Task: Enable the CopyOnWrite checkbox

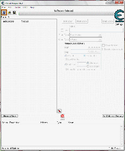Action: click(65, 59)
